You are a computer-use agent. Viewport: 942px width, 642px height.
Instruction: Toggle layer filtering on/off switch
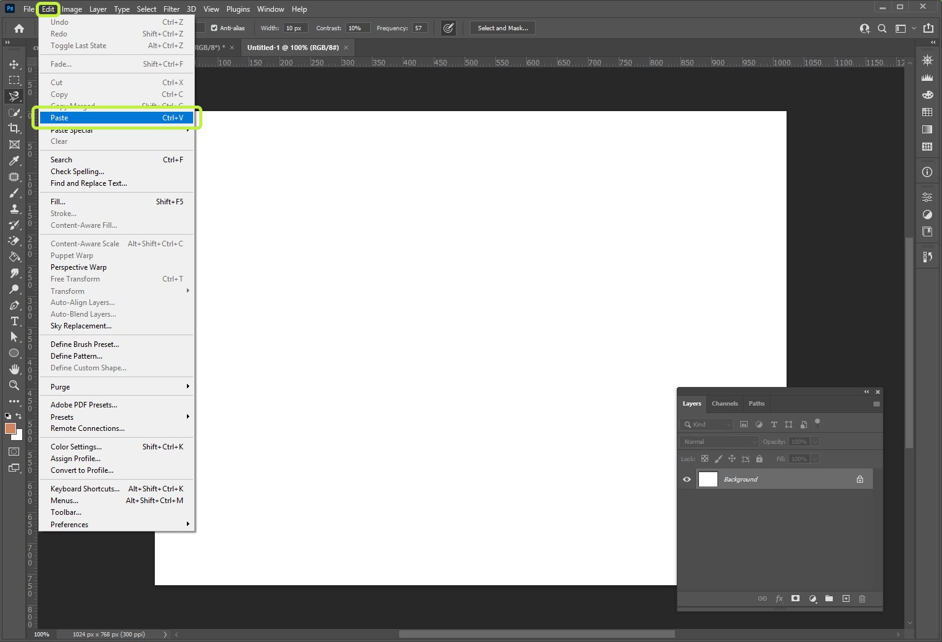tap(817, 423)
